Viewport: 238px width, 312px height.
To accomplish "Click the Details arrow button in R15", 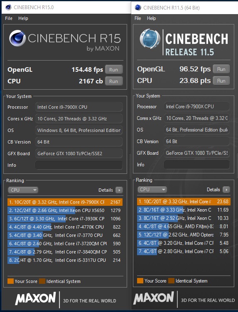I will click(119, 190).
